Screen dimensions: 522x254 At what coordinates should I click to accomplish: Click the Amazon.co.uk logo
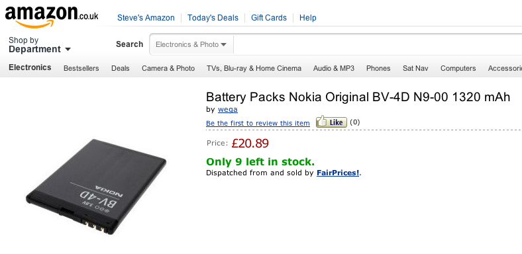52,17
